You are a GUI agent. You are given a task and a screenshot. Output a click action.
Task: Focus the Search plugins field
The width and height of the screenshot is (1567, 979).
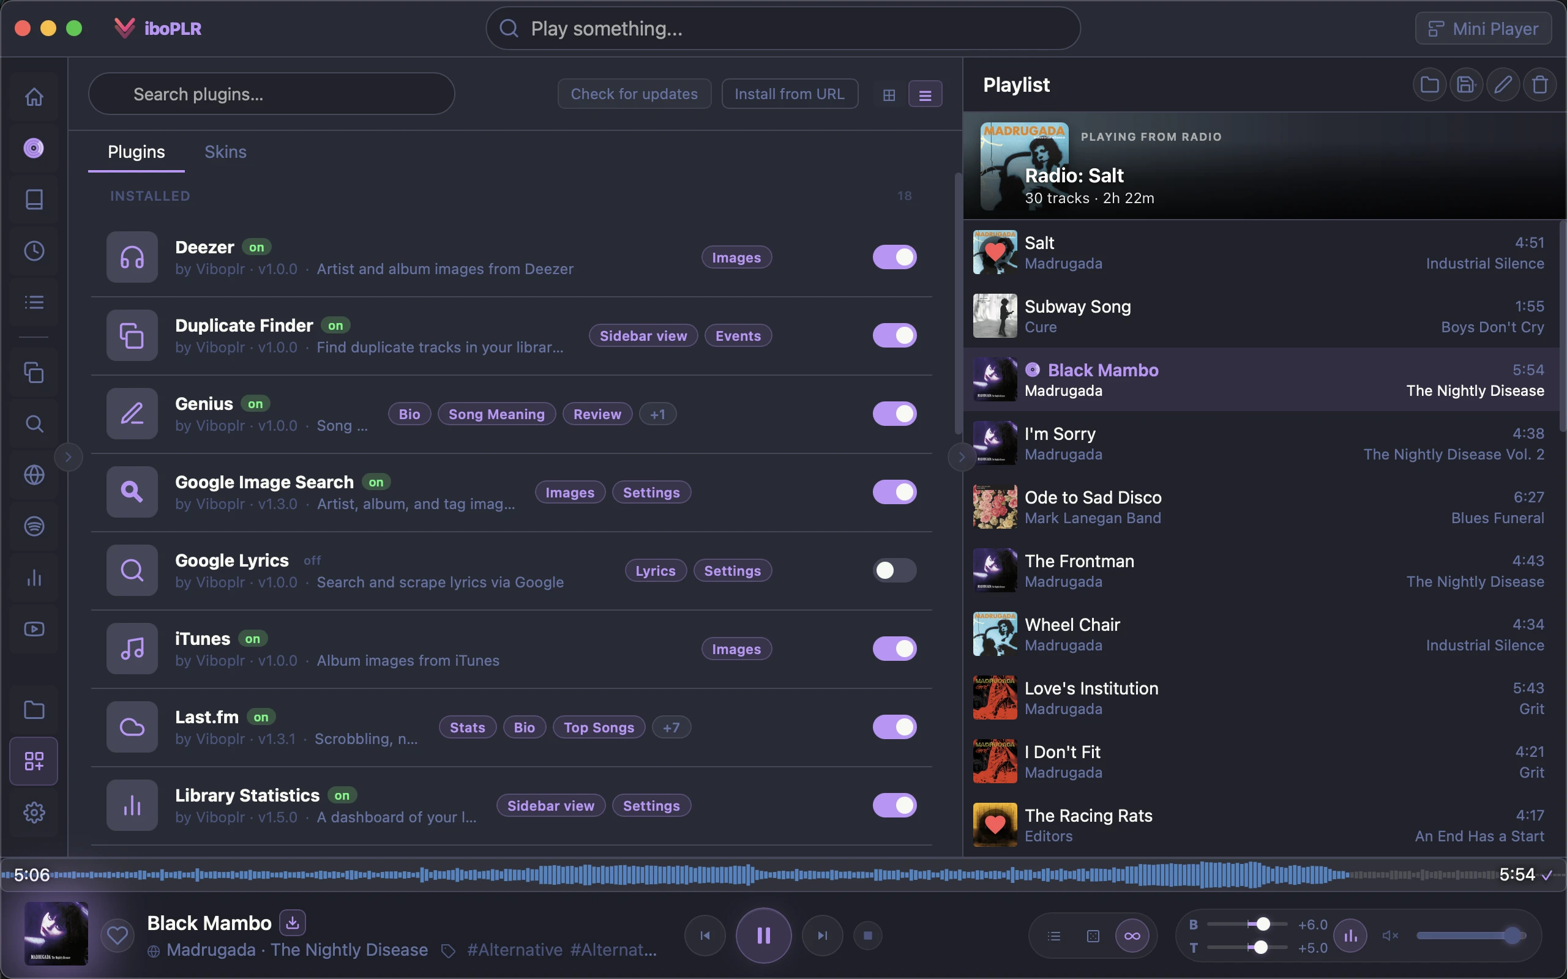271,94
